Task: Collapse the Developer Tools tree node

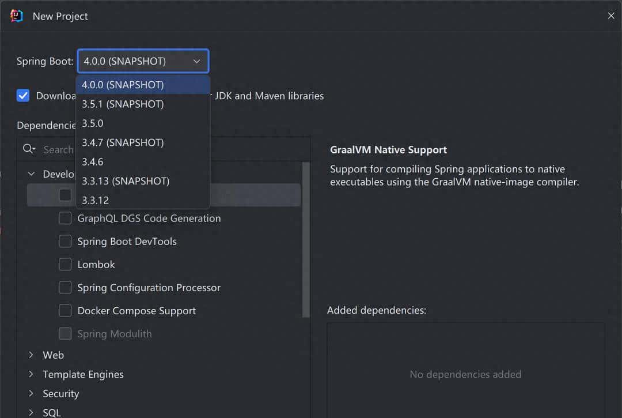Action: click(x=31, y=174)
